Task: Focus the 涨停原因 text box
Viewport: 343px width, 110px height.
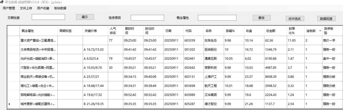Action: [x=147, y=18]
